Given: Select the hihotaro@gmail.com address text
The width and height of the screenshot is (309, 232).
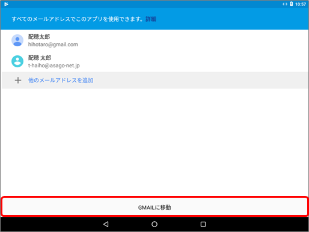Looking at the screenshot, I should coord(53,44).
